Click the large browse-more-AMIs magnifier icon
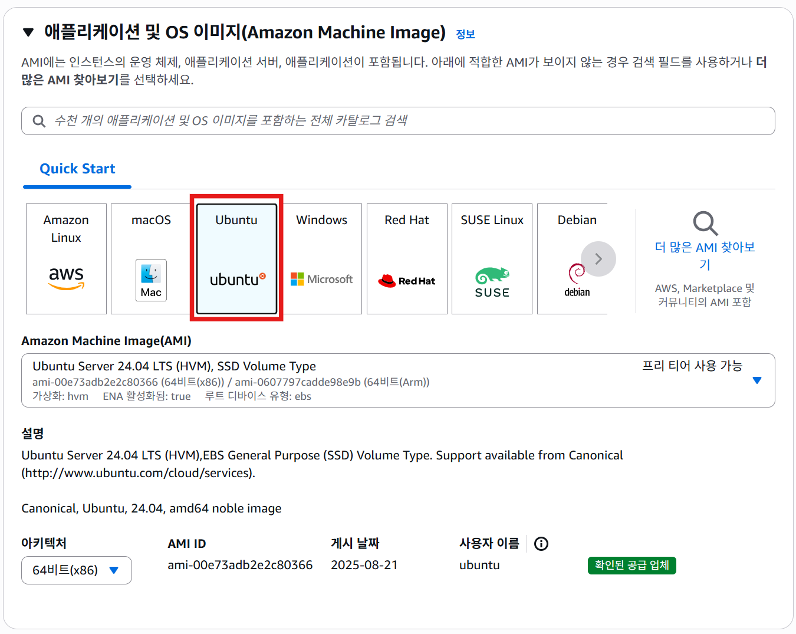This screenshot has width=796, height=634. [x=705, y=223]
